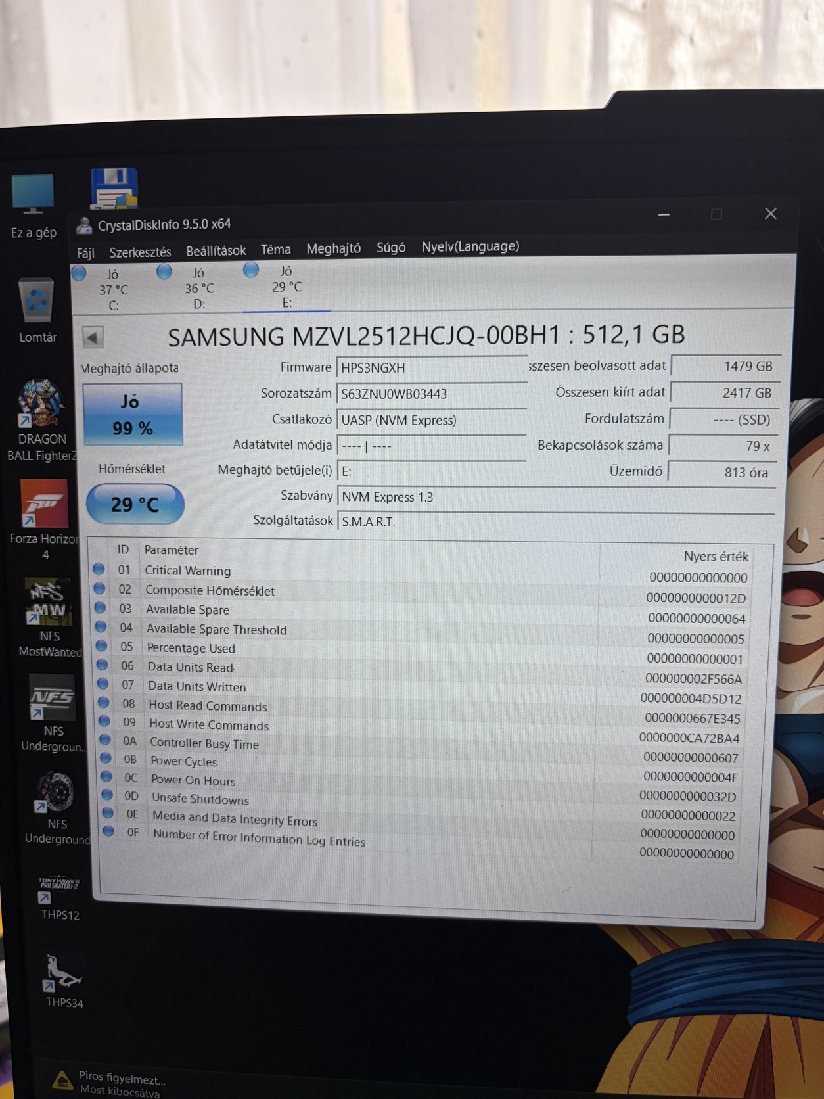Click the previous drive arrow button
The height and width of the screenshot is (1099, 824).
tap(93, 338)
